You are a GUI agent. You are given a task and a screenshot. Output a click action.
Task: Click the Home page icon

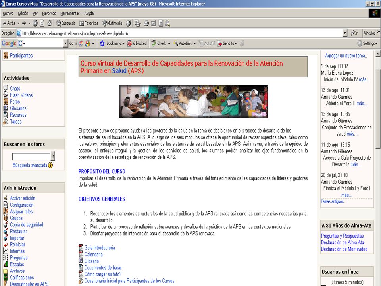[50, 23]
